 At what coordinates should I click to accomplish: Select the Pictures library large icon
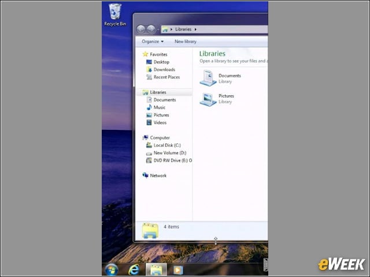click(x=208, y=99)
